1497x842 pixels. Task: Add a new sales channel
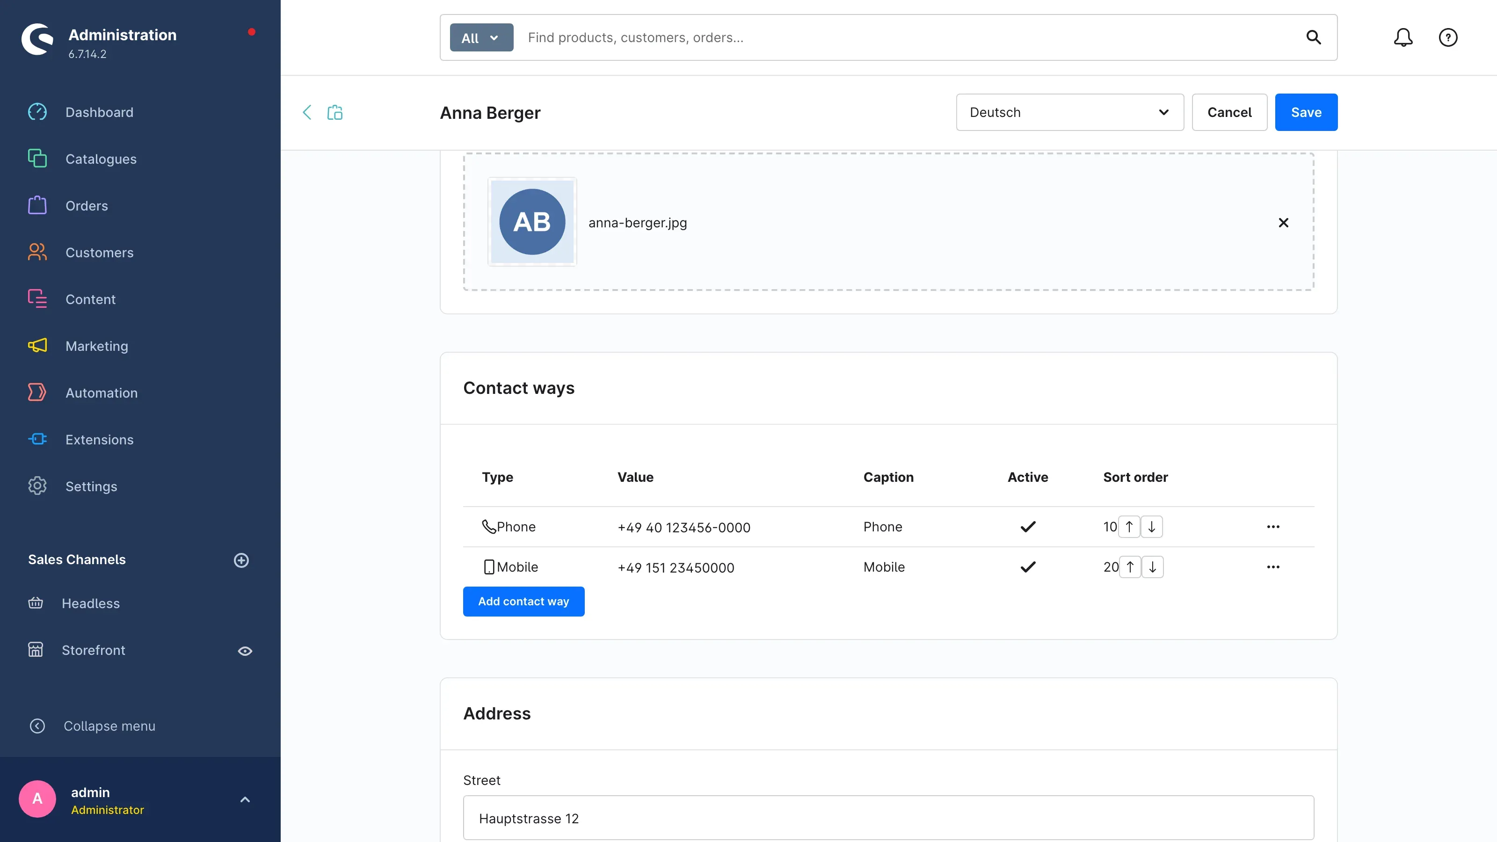pos(241,559)
